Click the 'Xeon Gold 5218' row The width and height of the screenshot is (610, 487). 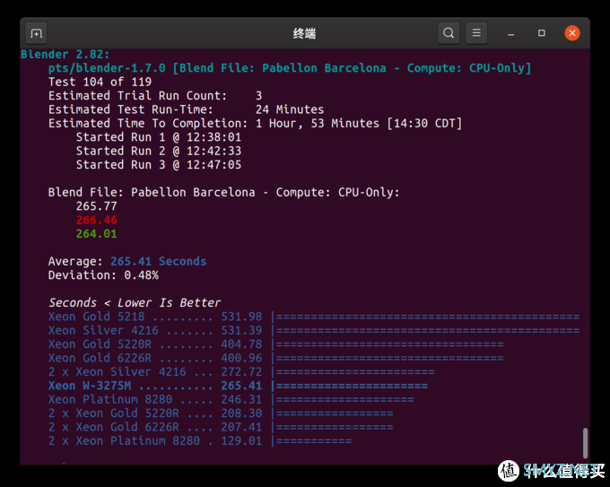[x=314, y=317]
